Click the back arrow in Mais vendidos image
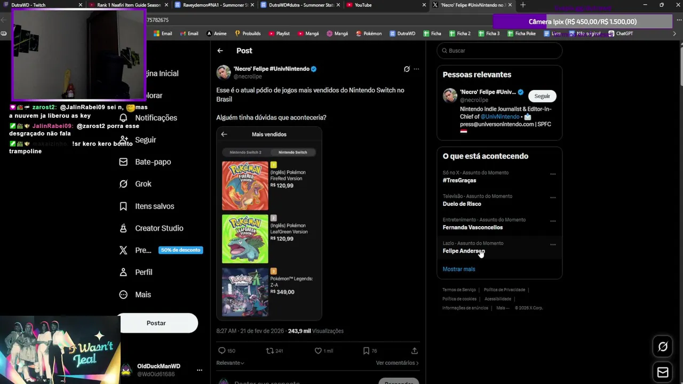 coord(224,134)
